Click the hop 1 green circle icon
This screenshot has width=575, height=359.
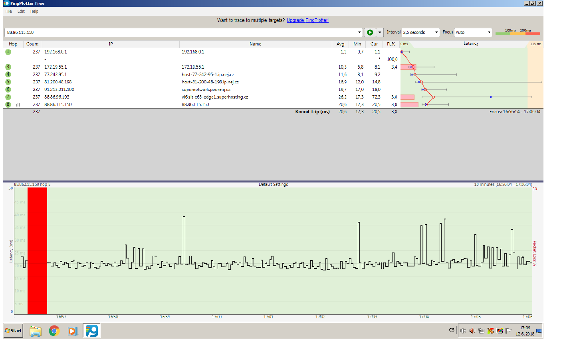pyautogui.click(x=8, y=52)
